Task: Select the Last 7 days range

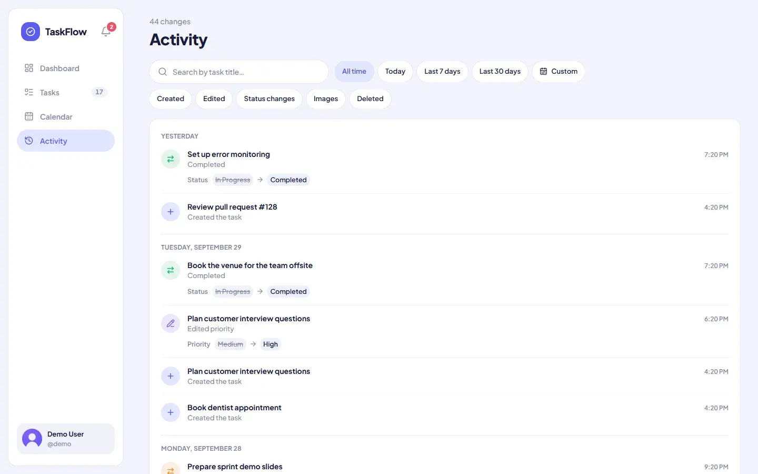Action: pos(442,72)
